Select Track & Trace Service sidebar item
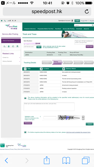 pos(11,41)
